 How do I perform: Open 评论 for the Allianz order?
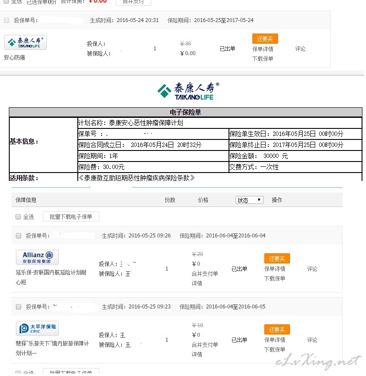(x=312, y=269)
